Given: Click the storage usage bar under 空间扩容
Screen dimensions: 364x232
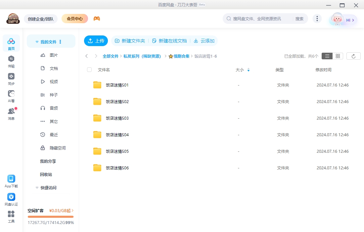Looking at the screenshot, I should pyautogui.click(x=51, y=217).
